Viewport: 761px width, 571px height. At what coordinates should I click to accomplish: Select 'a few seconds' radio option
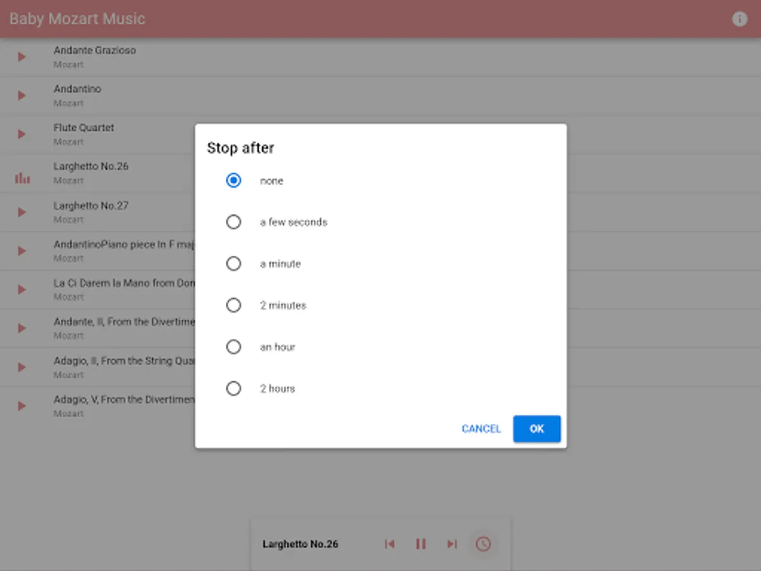pyautogui.click(x=234, y=222)
